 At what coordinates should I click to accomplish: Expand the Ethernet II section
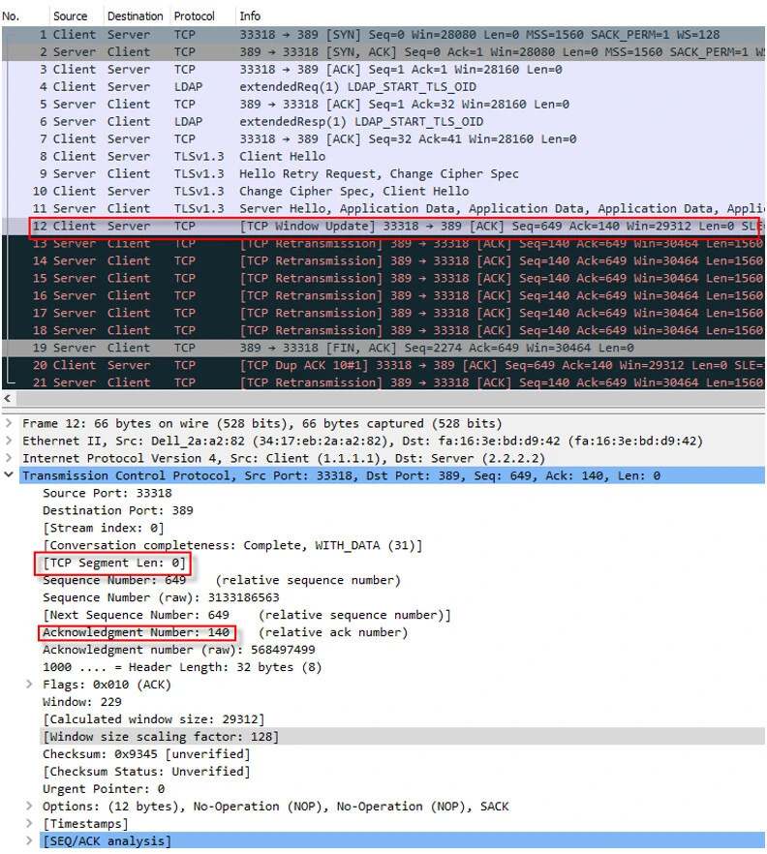10,442
